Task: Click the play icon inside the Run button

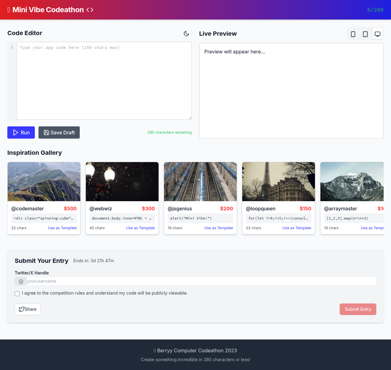Action: tap(16, 132)
